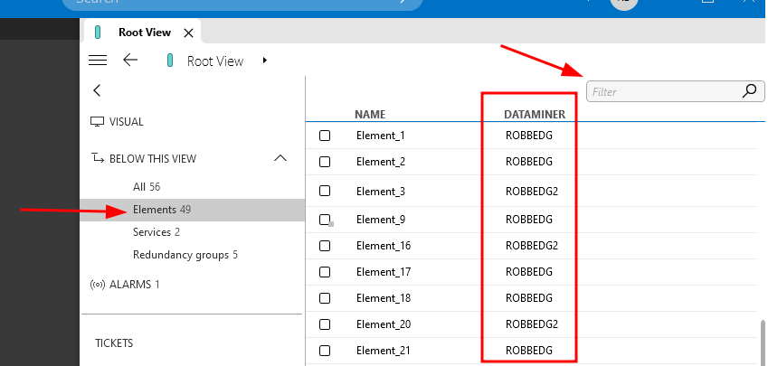Select All 56 in the side panel

click(x=147, y=186)
